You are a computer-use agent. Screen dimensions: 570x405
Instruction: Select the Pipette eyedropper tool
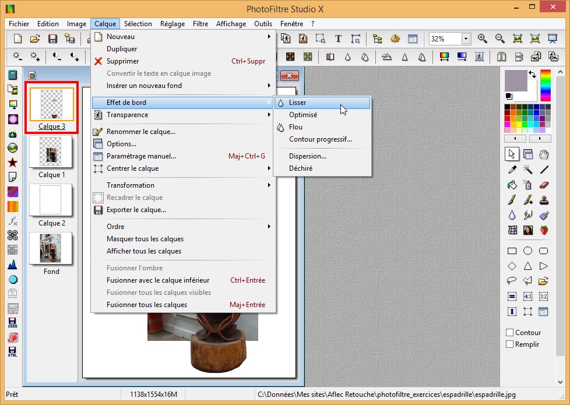512,170
